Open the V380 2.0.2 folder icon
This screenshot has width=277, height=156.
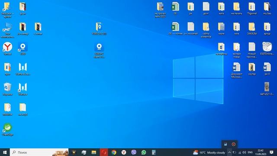click(x=99, y=27)
